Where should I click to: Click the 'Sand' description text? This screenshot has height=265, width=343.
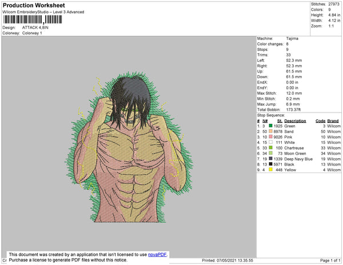[x=289, y=131]
